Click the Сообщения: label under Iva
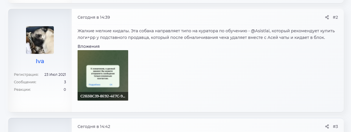The image size is (351, 132). point(25,82)
